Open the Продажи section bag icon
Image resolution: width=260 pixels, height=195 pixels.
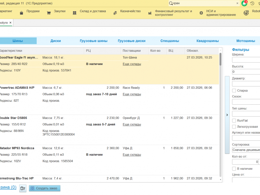point(21,13)
